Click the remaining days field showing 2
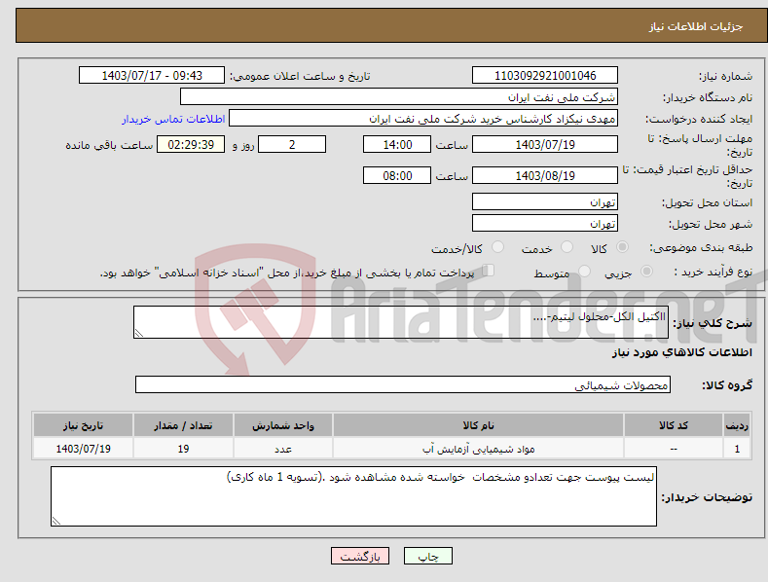This screenshot has height=582, width=768. (x=292, y=144)
